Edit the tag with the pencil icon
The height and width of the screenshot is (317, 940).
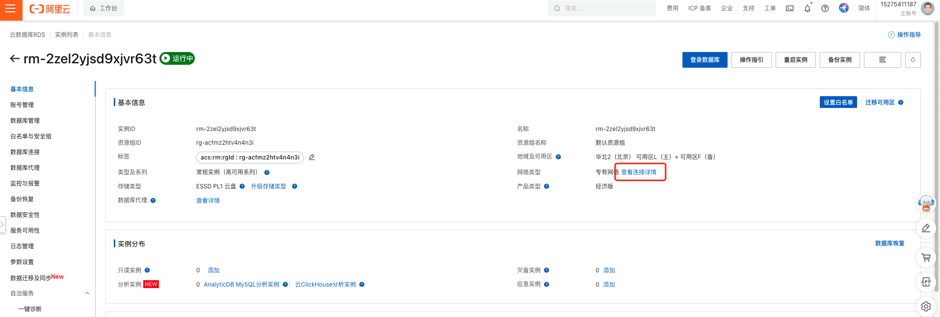point(312,158)
